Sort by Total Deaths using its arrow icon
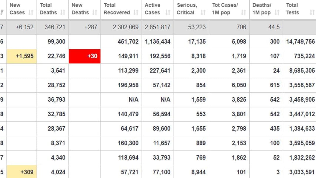Viewport: 316px width, 178px height. click(x=63, y=12)
